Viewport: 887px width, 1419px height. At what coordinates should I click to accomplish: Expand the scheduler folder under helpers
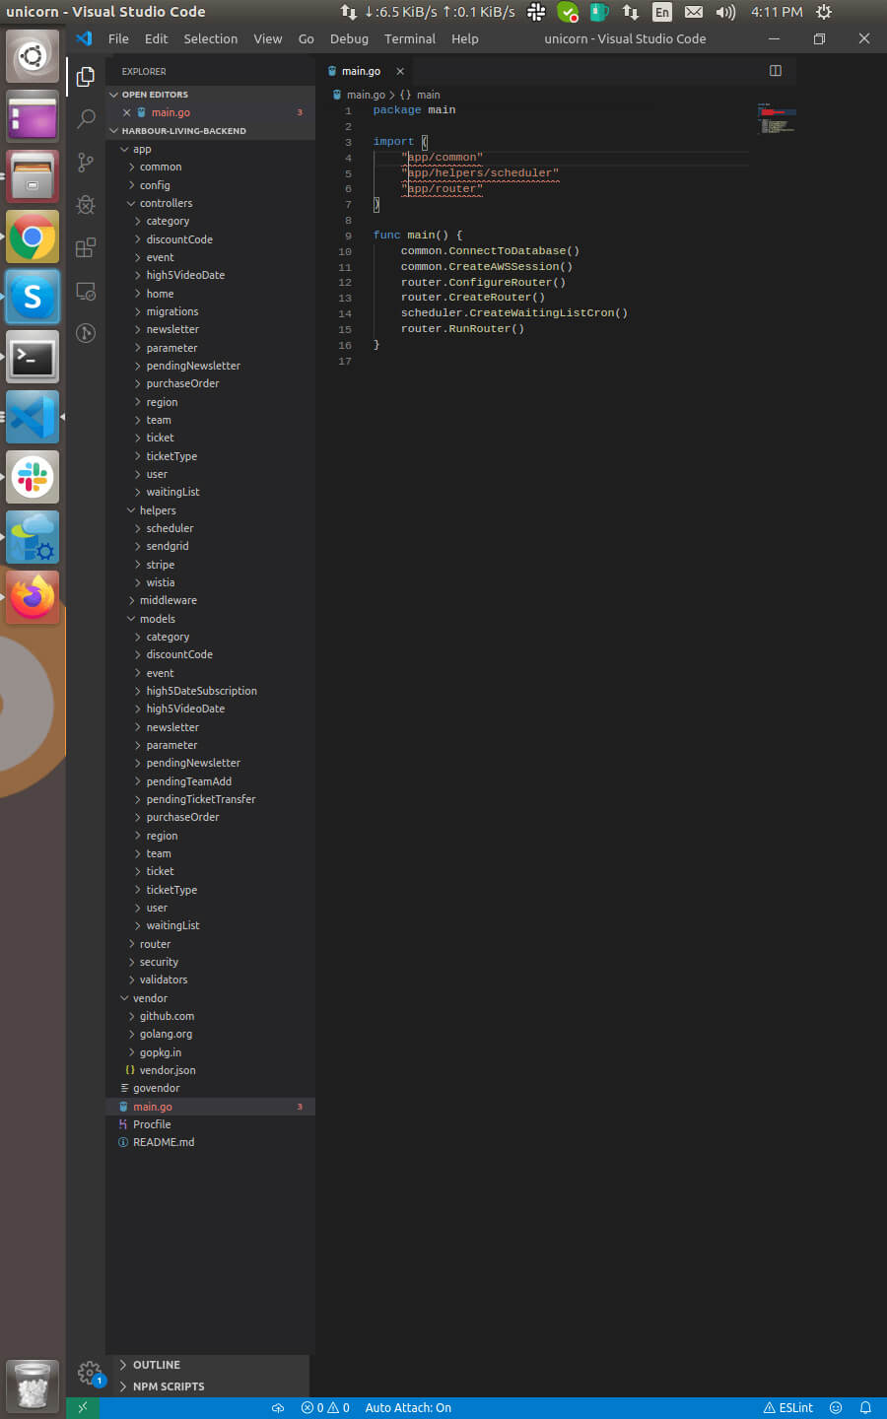(170, 528)
